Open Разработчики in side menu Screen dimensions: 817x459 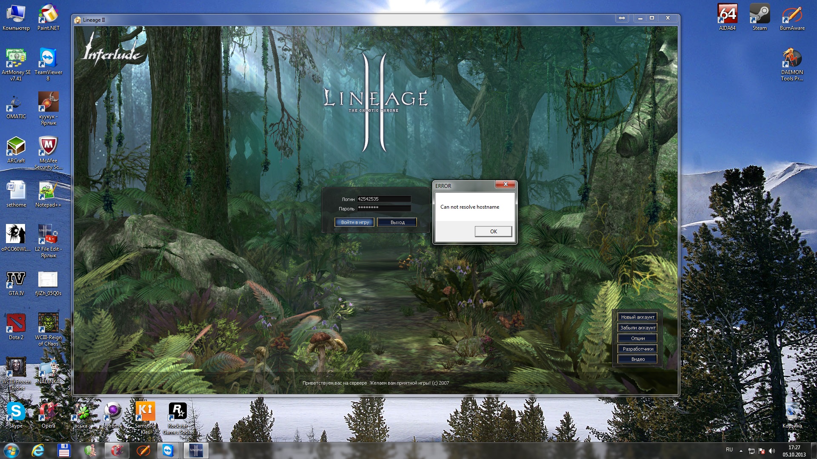point(637,349)
